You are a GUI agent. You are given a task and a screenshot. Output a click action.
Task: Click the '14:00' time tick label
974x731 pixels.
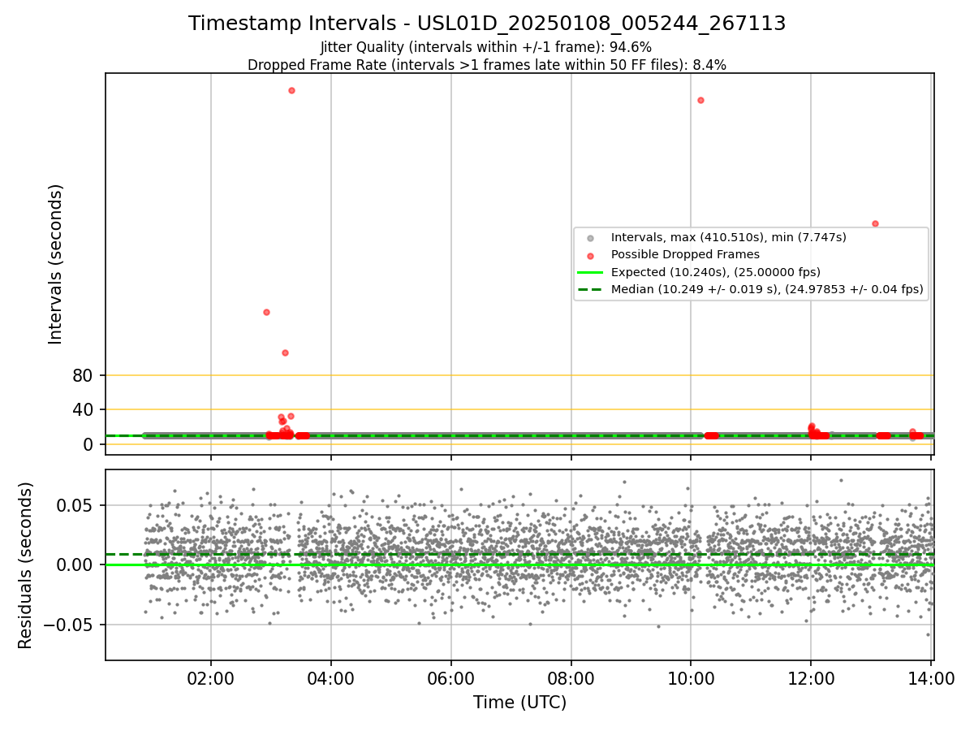pos(931,678)
